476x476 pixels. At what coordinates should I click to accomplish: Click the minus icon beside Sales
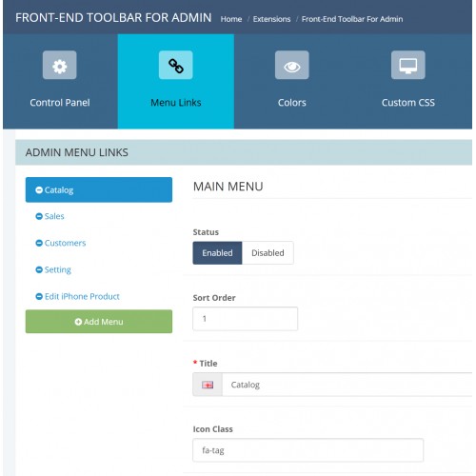pos(39,216)
